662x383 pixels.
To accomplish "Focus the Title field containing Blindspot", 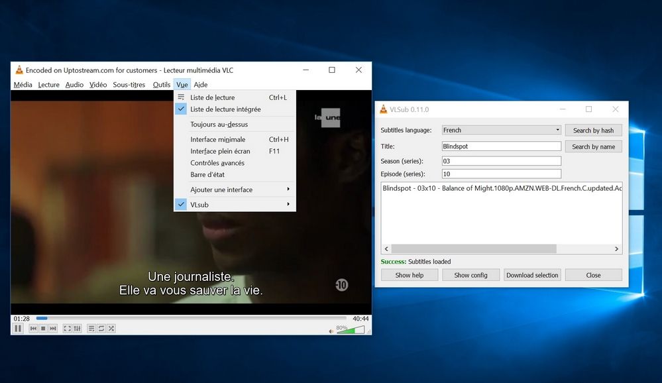I will click(x=501, y=146).
